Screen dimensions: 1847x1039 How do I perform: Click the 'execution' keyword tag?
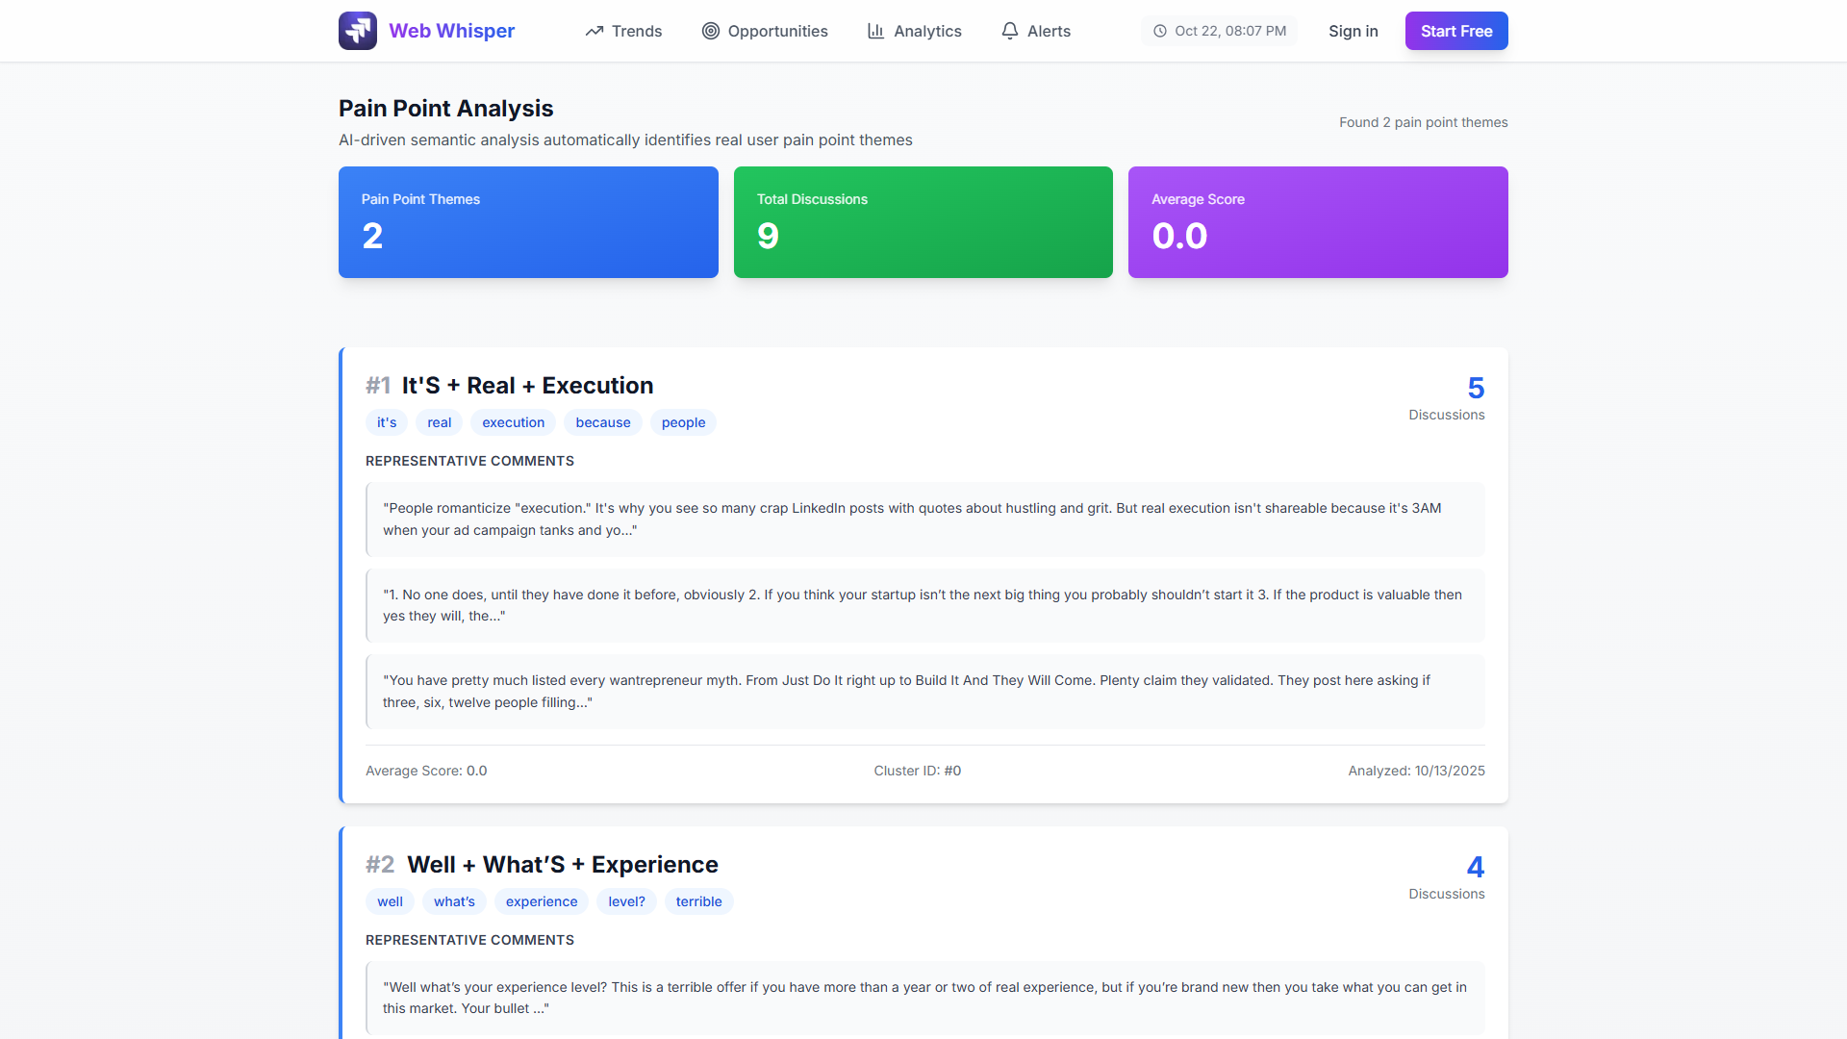[513, 422]
